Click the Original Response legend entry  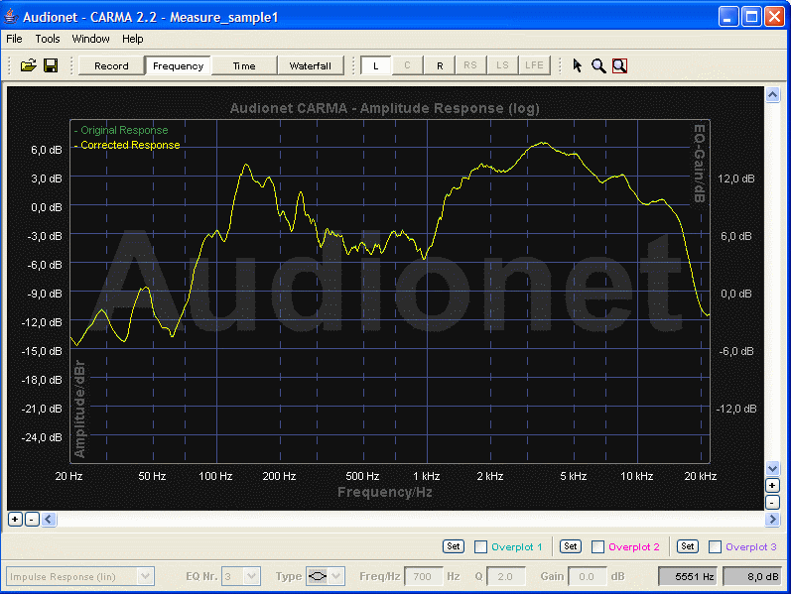(x=121, y=130)
